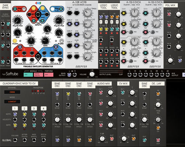This screenshot has width=185, height=147.
Task: Toggle lin/exp switch on first DVCA upper section
Action: [131, 32]
